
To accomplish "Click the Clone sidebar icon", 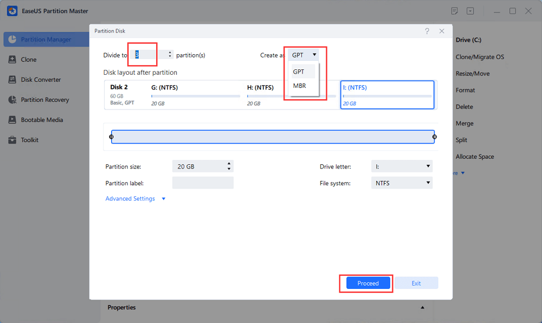I will tap(12, 60).
